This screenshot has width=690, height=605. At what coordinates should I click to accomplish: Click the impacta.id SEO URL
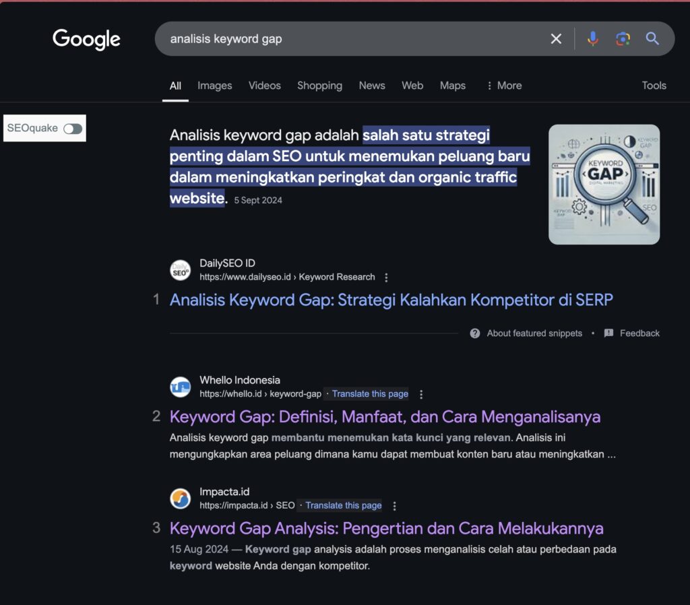tap(247, 505)
